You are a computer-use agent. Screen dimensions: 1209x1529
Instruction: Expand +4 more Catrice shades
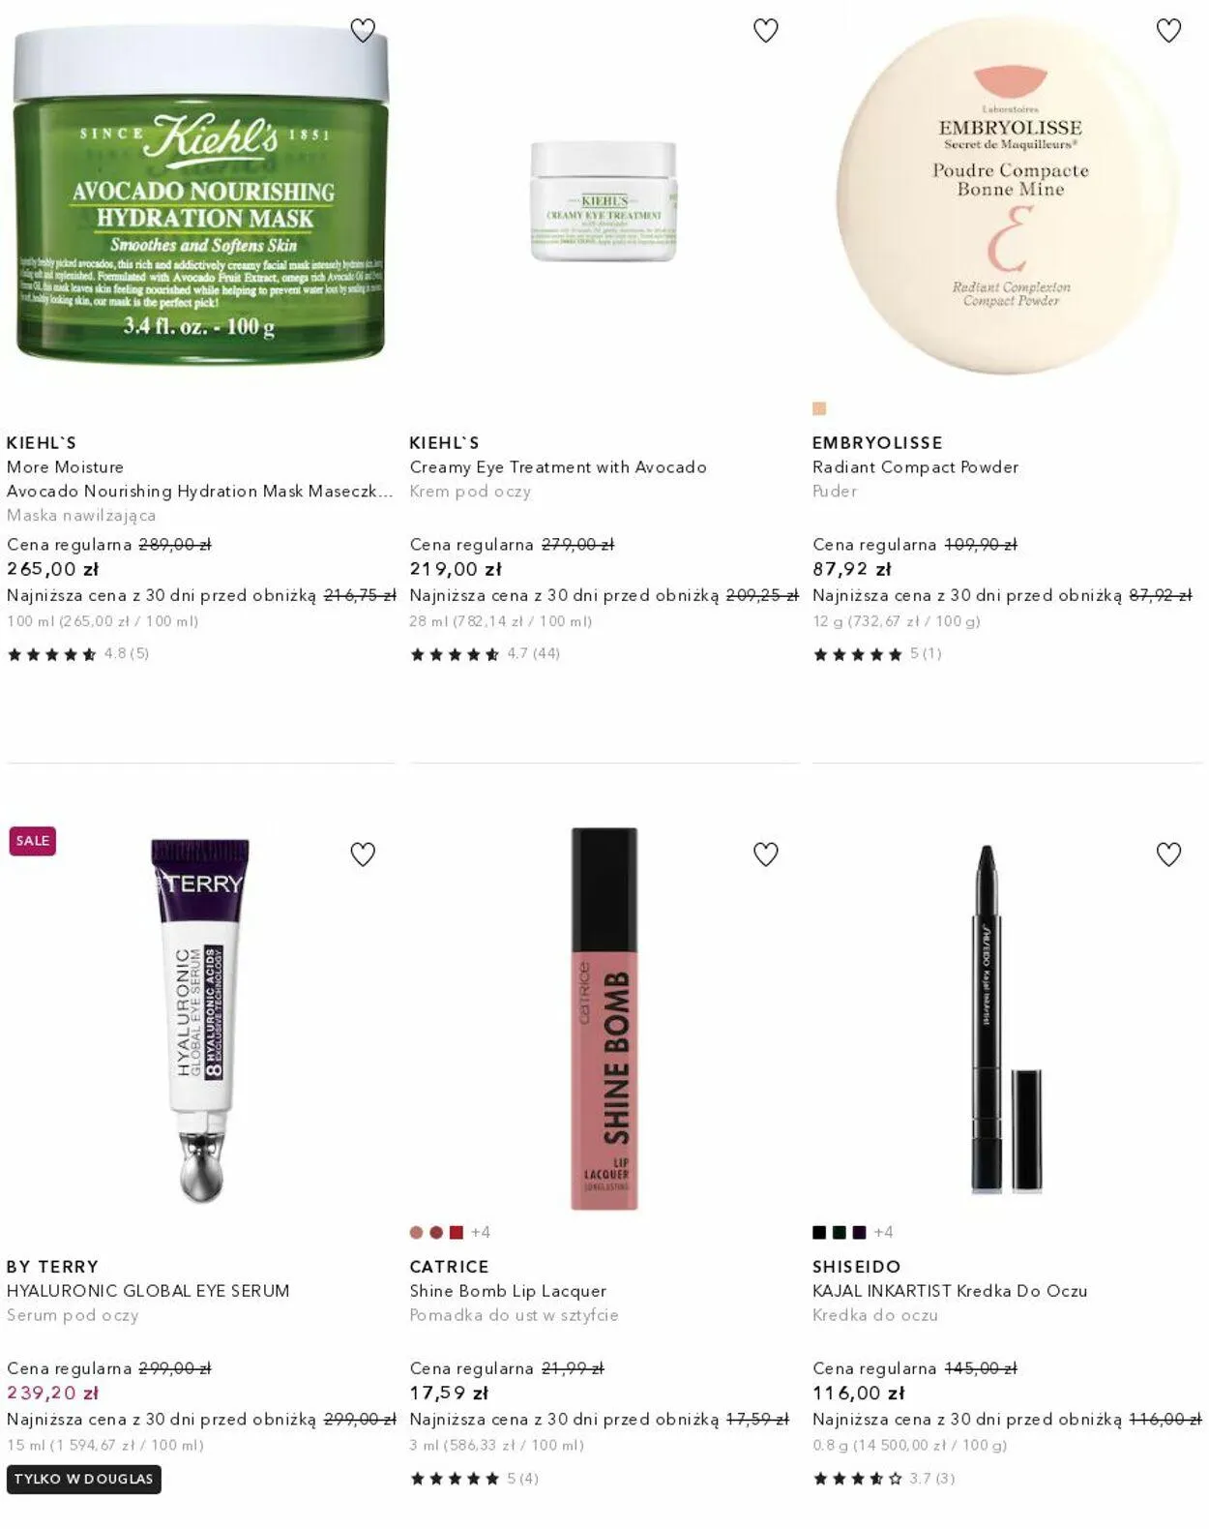point(481,1233)
